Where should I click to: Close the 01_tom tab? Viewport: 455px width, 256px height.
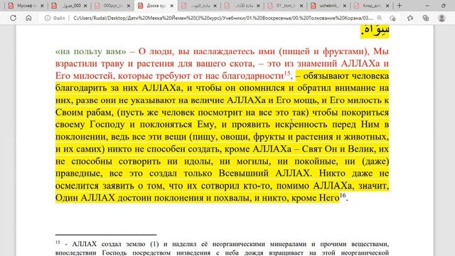click(x=301, y=6)
